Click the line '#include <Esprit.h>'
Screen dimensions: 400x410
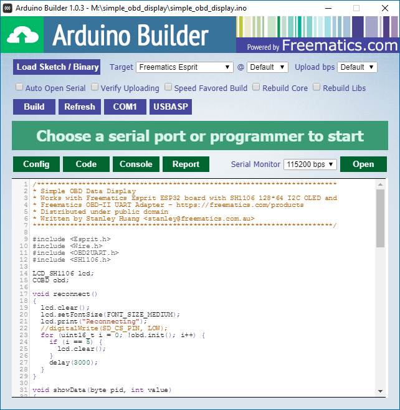72,239
